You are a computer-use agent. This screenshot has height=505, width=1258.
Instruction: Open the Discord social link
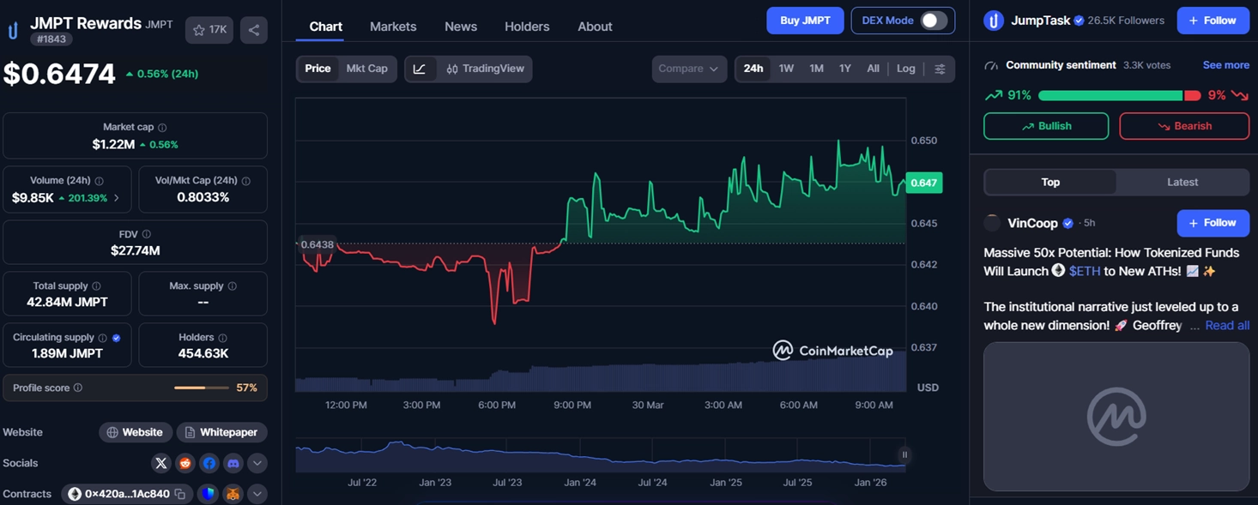(233, 463)
